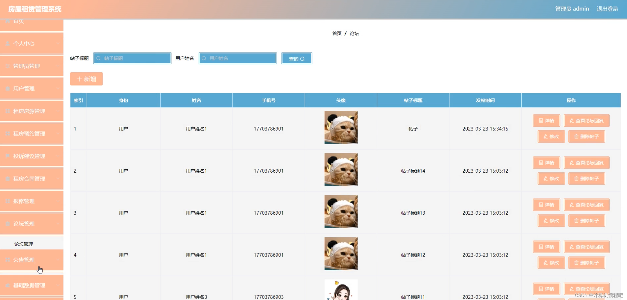Click 查看论坛回复 for post 帖子标题12

click(587, 247)
